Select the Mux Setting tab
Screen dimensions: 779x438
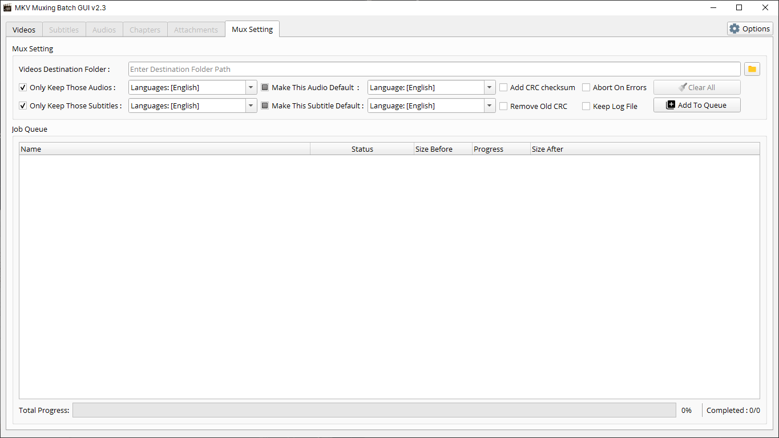coord(252,29)
